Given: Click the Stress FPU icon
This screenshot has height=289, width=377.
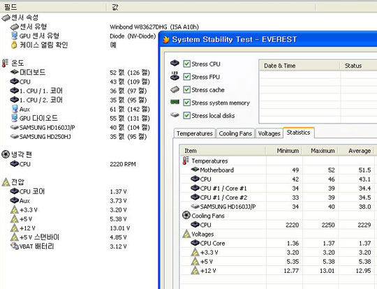Looking at the screenshot, I should pyautogui.click(x=175, y=76).
